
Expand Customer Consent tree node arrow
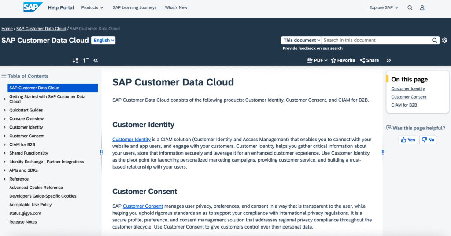pyautogui.click(x=4, y=136)
